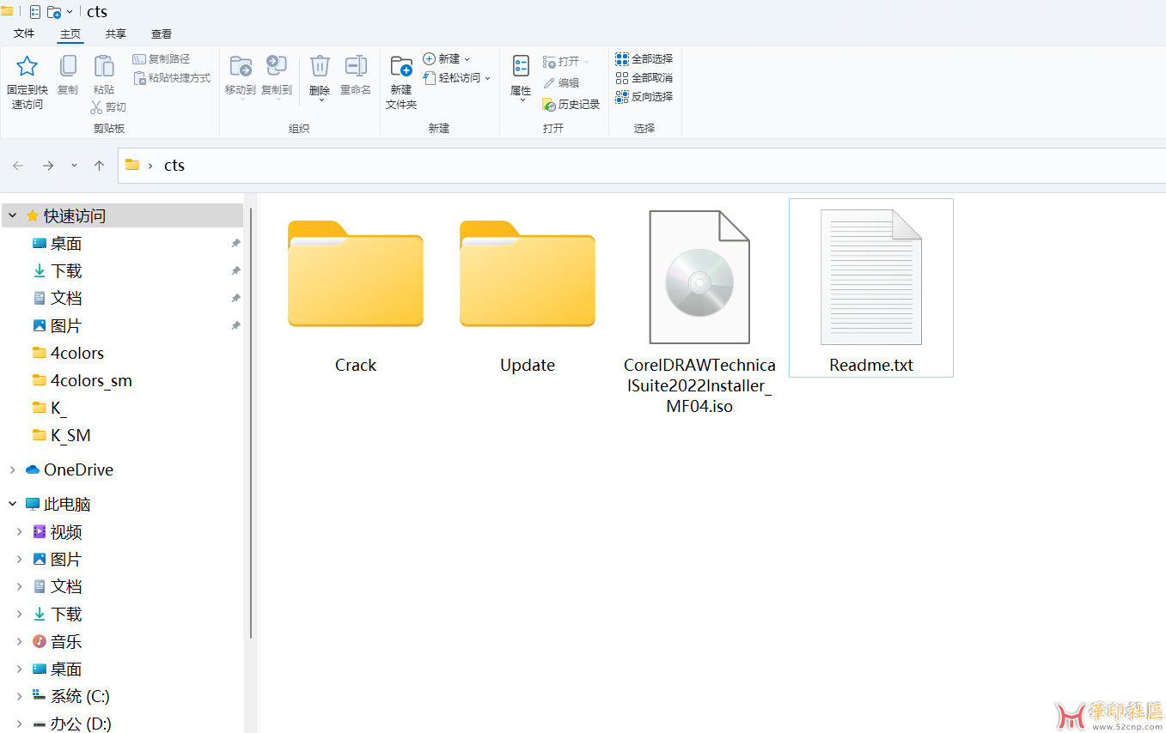The width and height of the screenshot is (1166, 733).
Task: Select Downloads (下载) under This PC
Action: [66, 615]
